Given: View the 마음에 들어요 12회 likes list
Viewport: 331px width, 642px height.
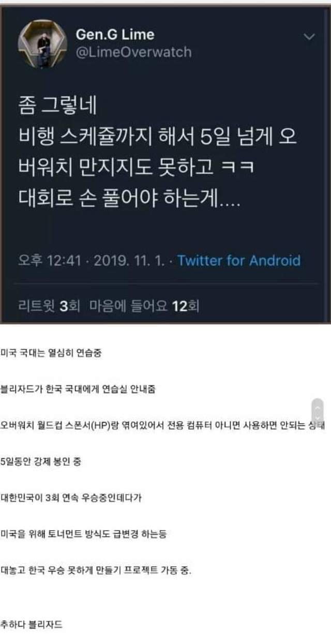Looking at the screenshot, I should [x=144, y=306].
